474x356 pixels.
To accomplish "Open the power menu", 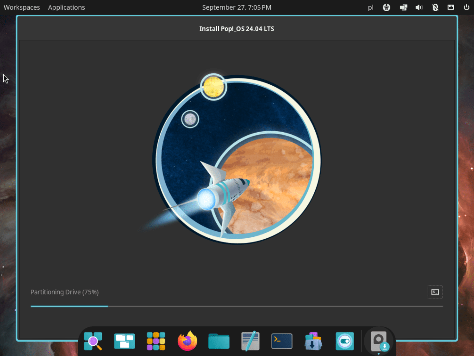I will 466,7.
